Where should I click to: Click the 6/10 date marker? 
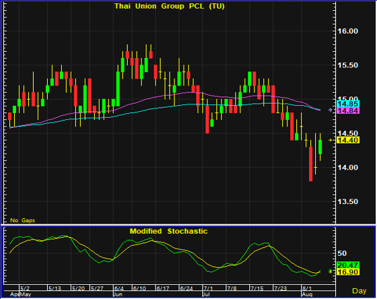pos(139,288)
